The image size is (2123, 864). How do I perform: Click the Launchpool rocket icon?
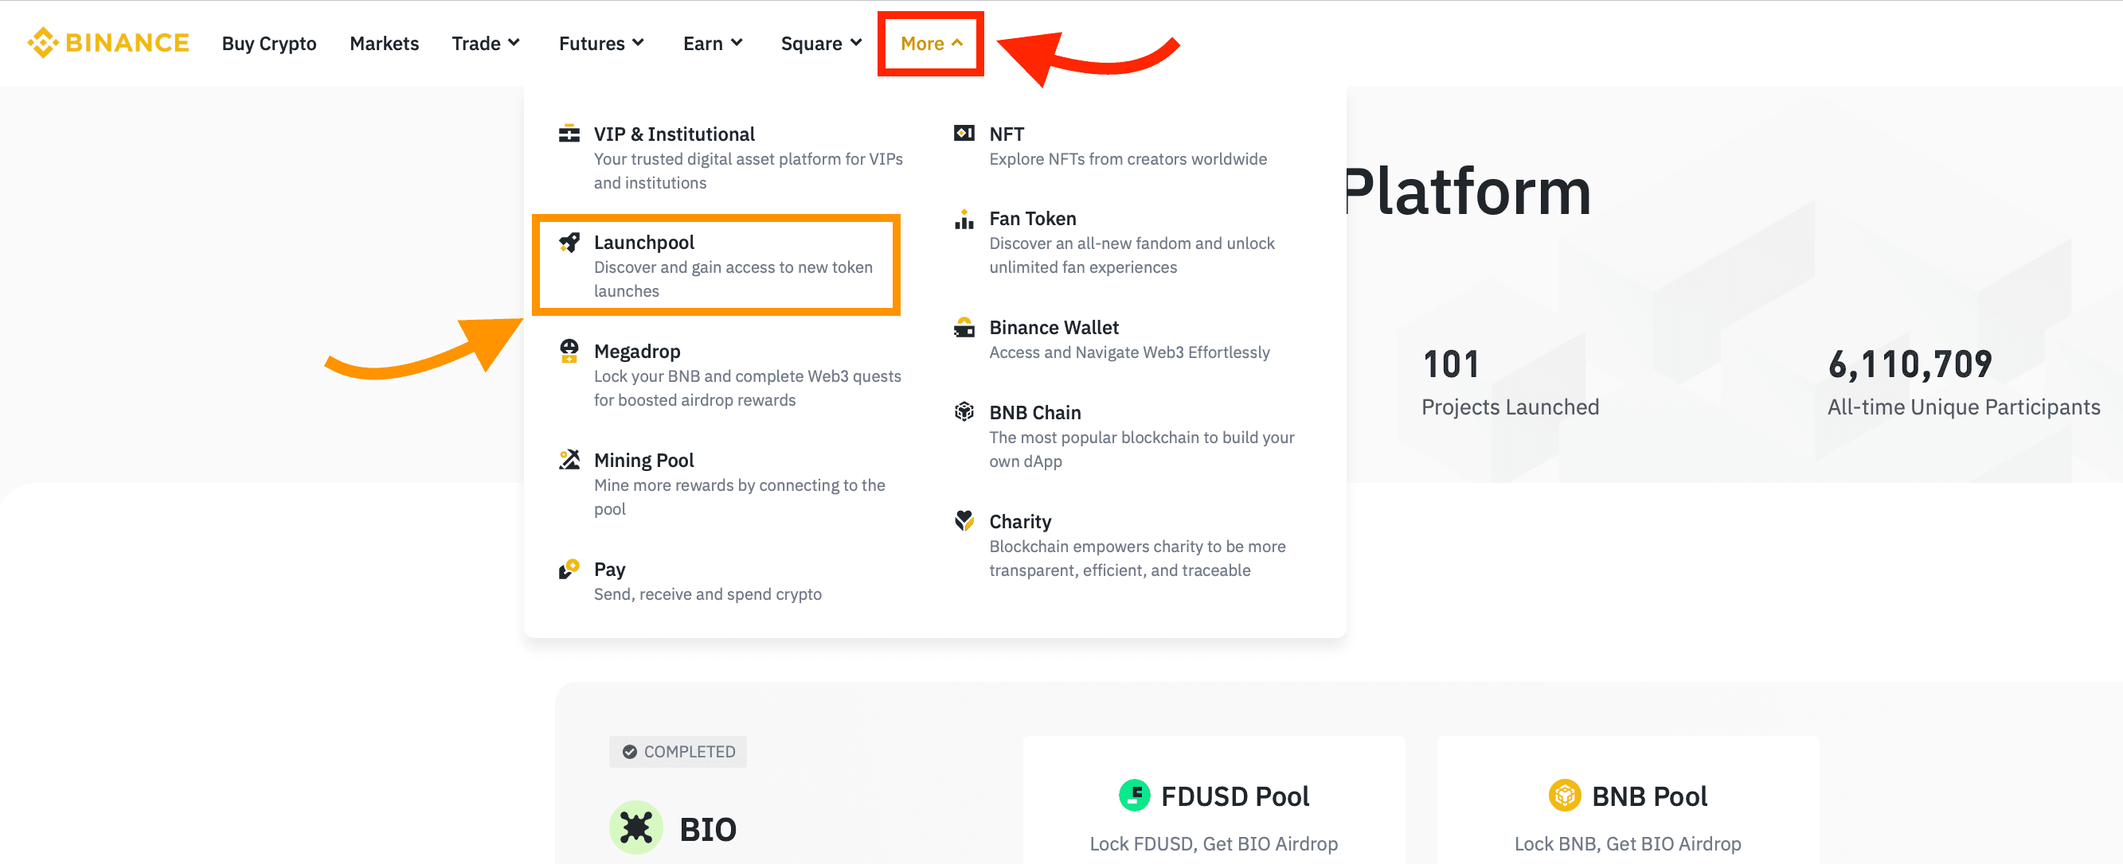tap(569, 242)
